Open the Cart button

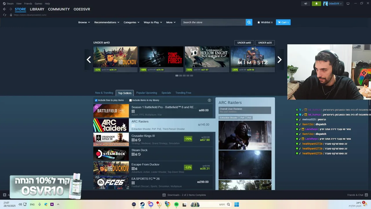283,22
